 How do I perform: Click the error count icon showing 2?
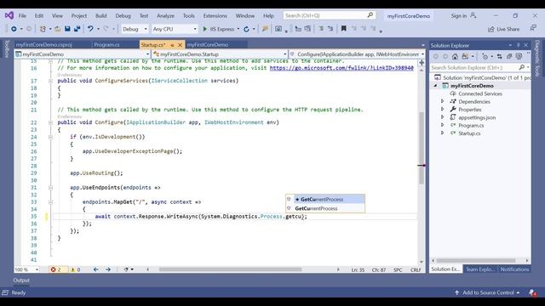coord(53,269)
